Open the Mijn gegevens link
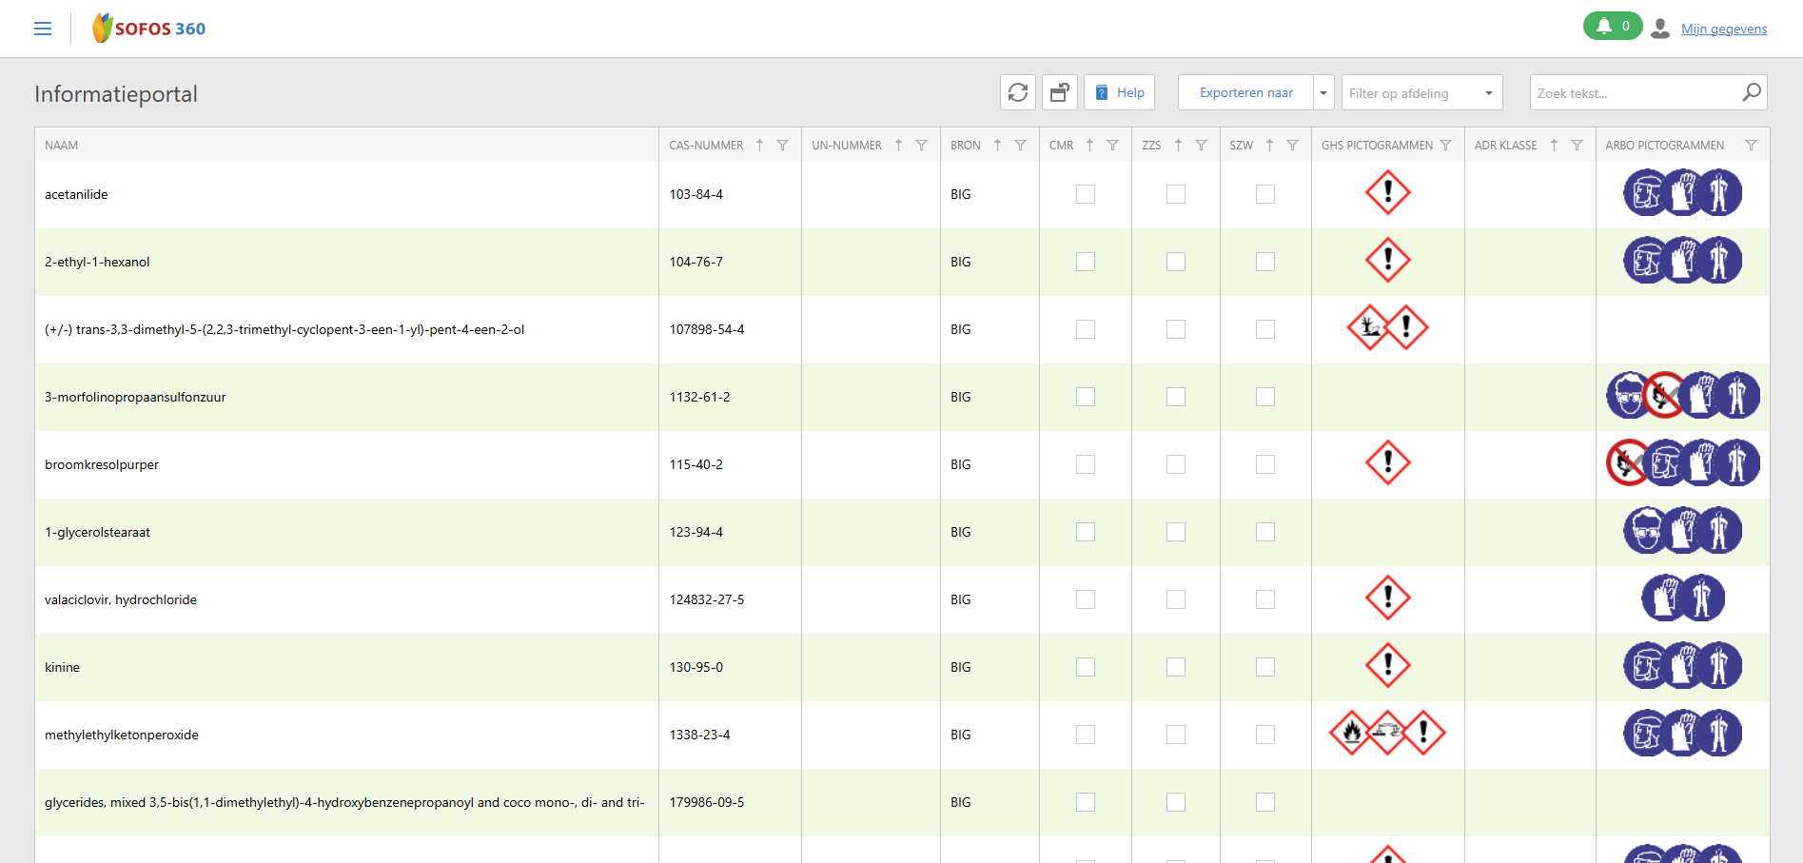 [1723, 29]
